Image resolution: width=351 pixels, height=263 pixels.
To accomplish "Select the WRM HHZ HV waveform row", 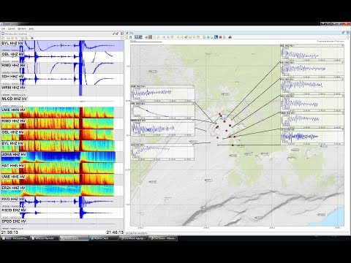I will [62, 91].
